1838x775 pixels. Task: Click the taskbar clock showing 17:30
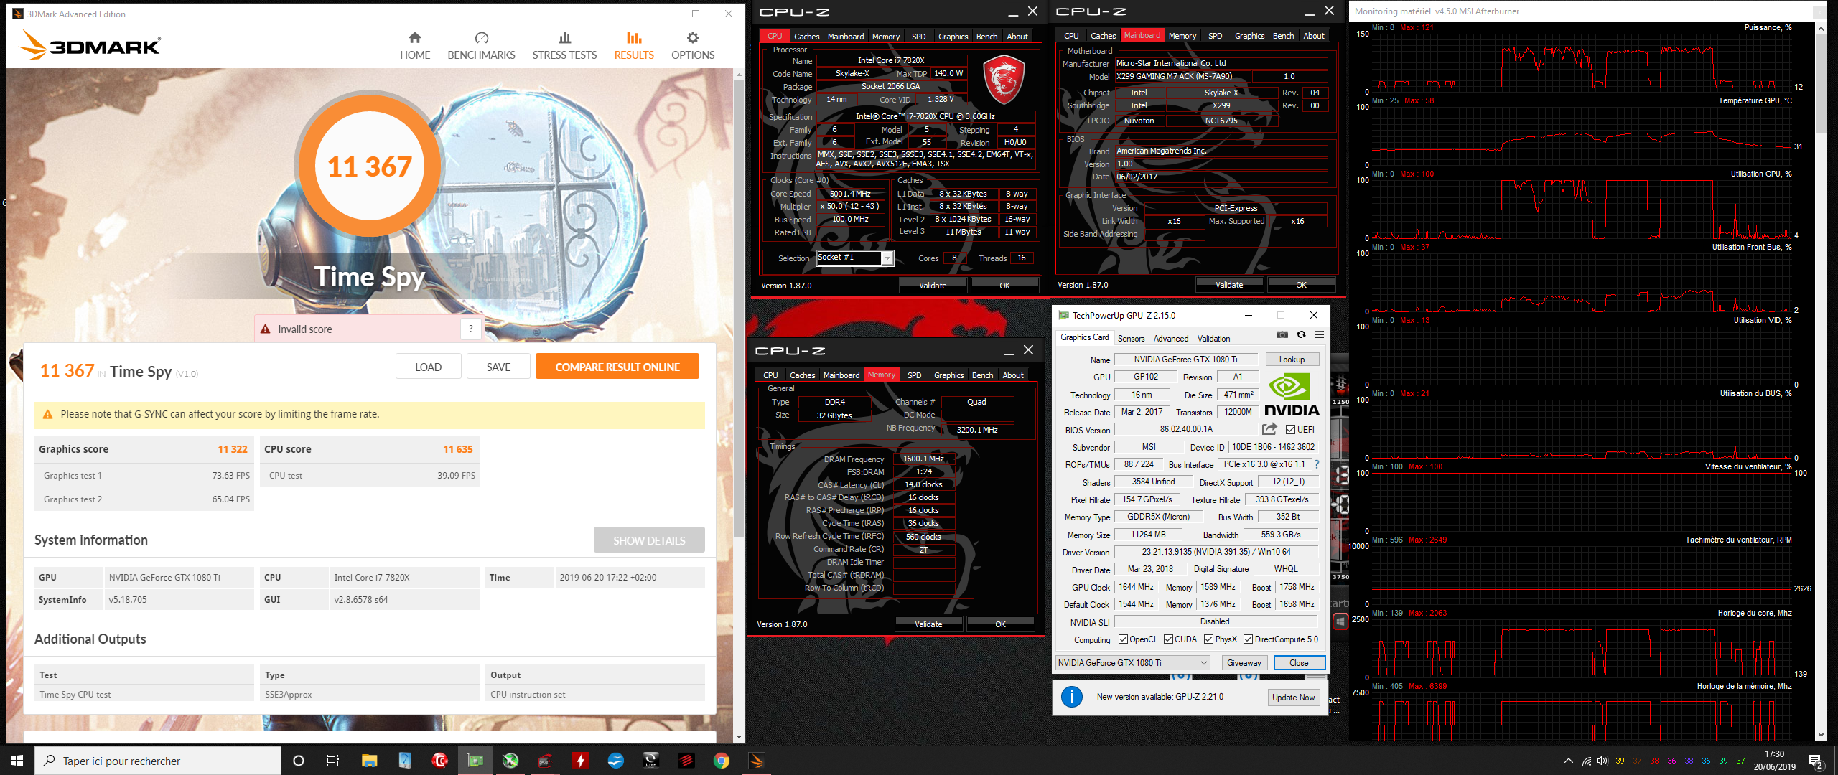coord(1774,761)
